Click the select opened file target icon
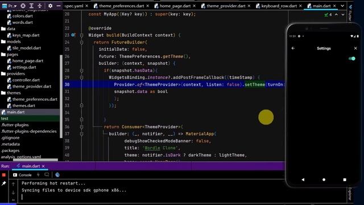This screenshot has height=205, width=364. click(23, 6)
